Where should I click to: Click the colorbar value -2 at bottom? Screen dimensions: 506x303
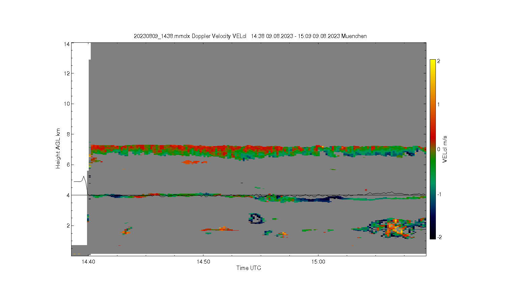pyautogui.click(x=439, y=237)
